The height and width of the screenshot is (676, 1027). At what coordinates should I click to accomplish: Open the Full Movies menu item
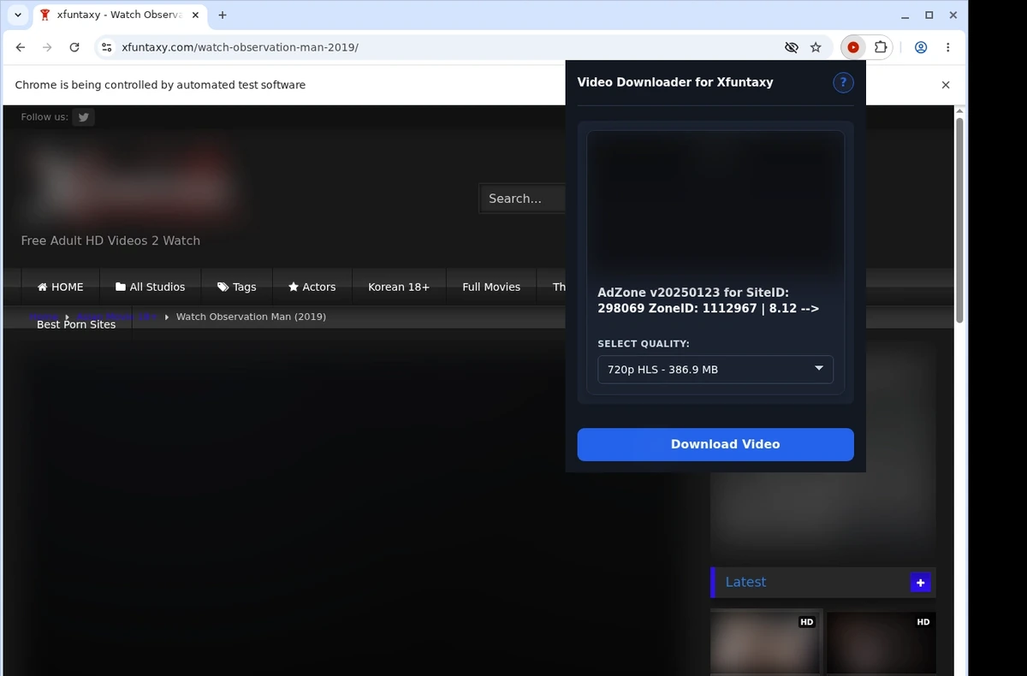[491, 287]
